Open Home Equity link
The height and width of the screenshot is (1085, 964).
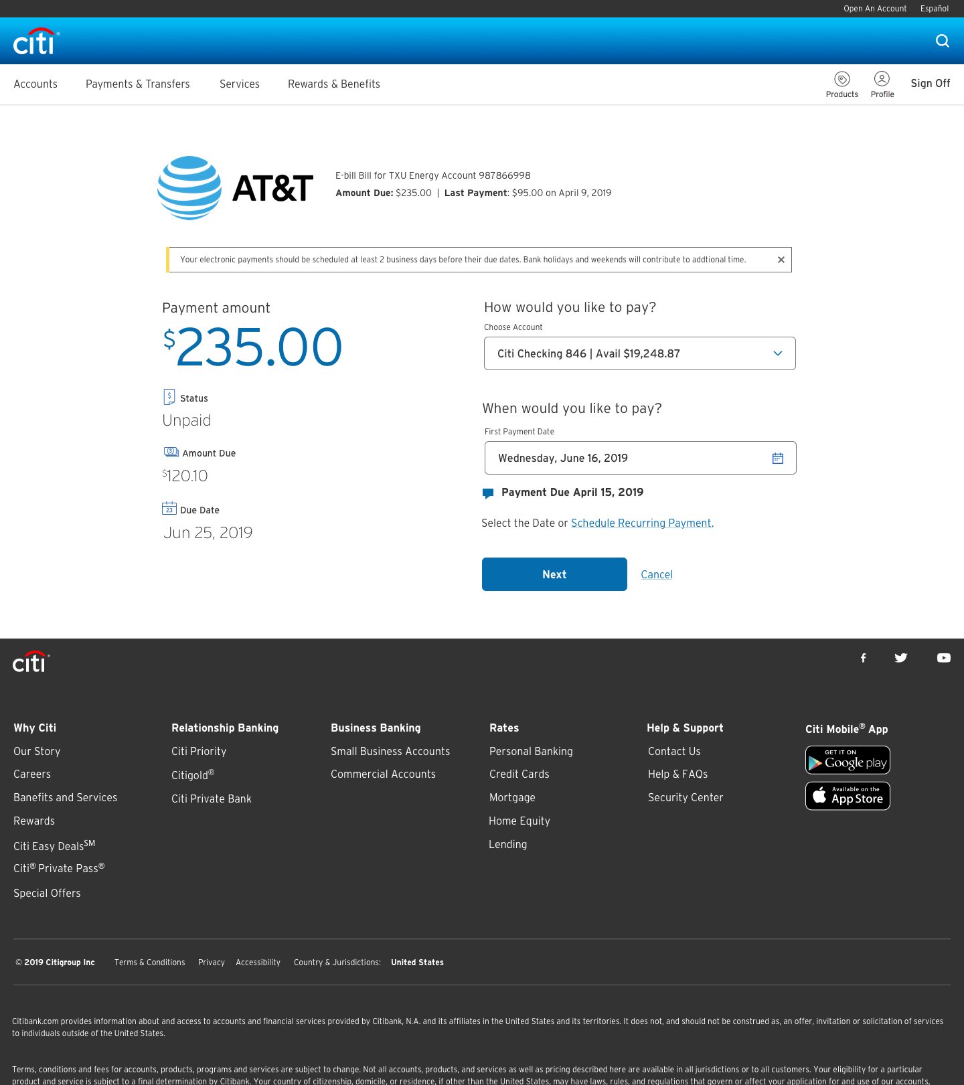tap(519, 821)
